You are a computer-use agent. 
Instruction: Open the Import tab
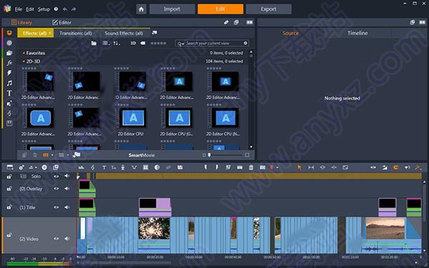(172, 9)
